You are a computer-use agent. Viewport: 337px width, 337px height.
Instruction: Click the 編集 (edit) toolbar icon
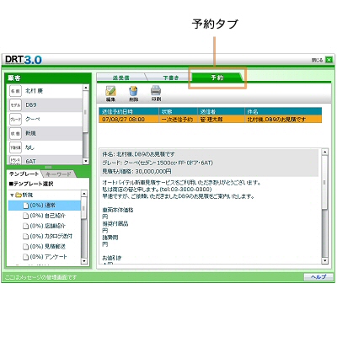pyautogui.click(x=110, y=91)
